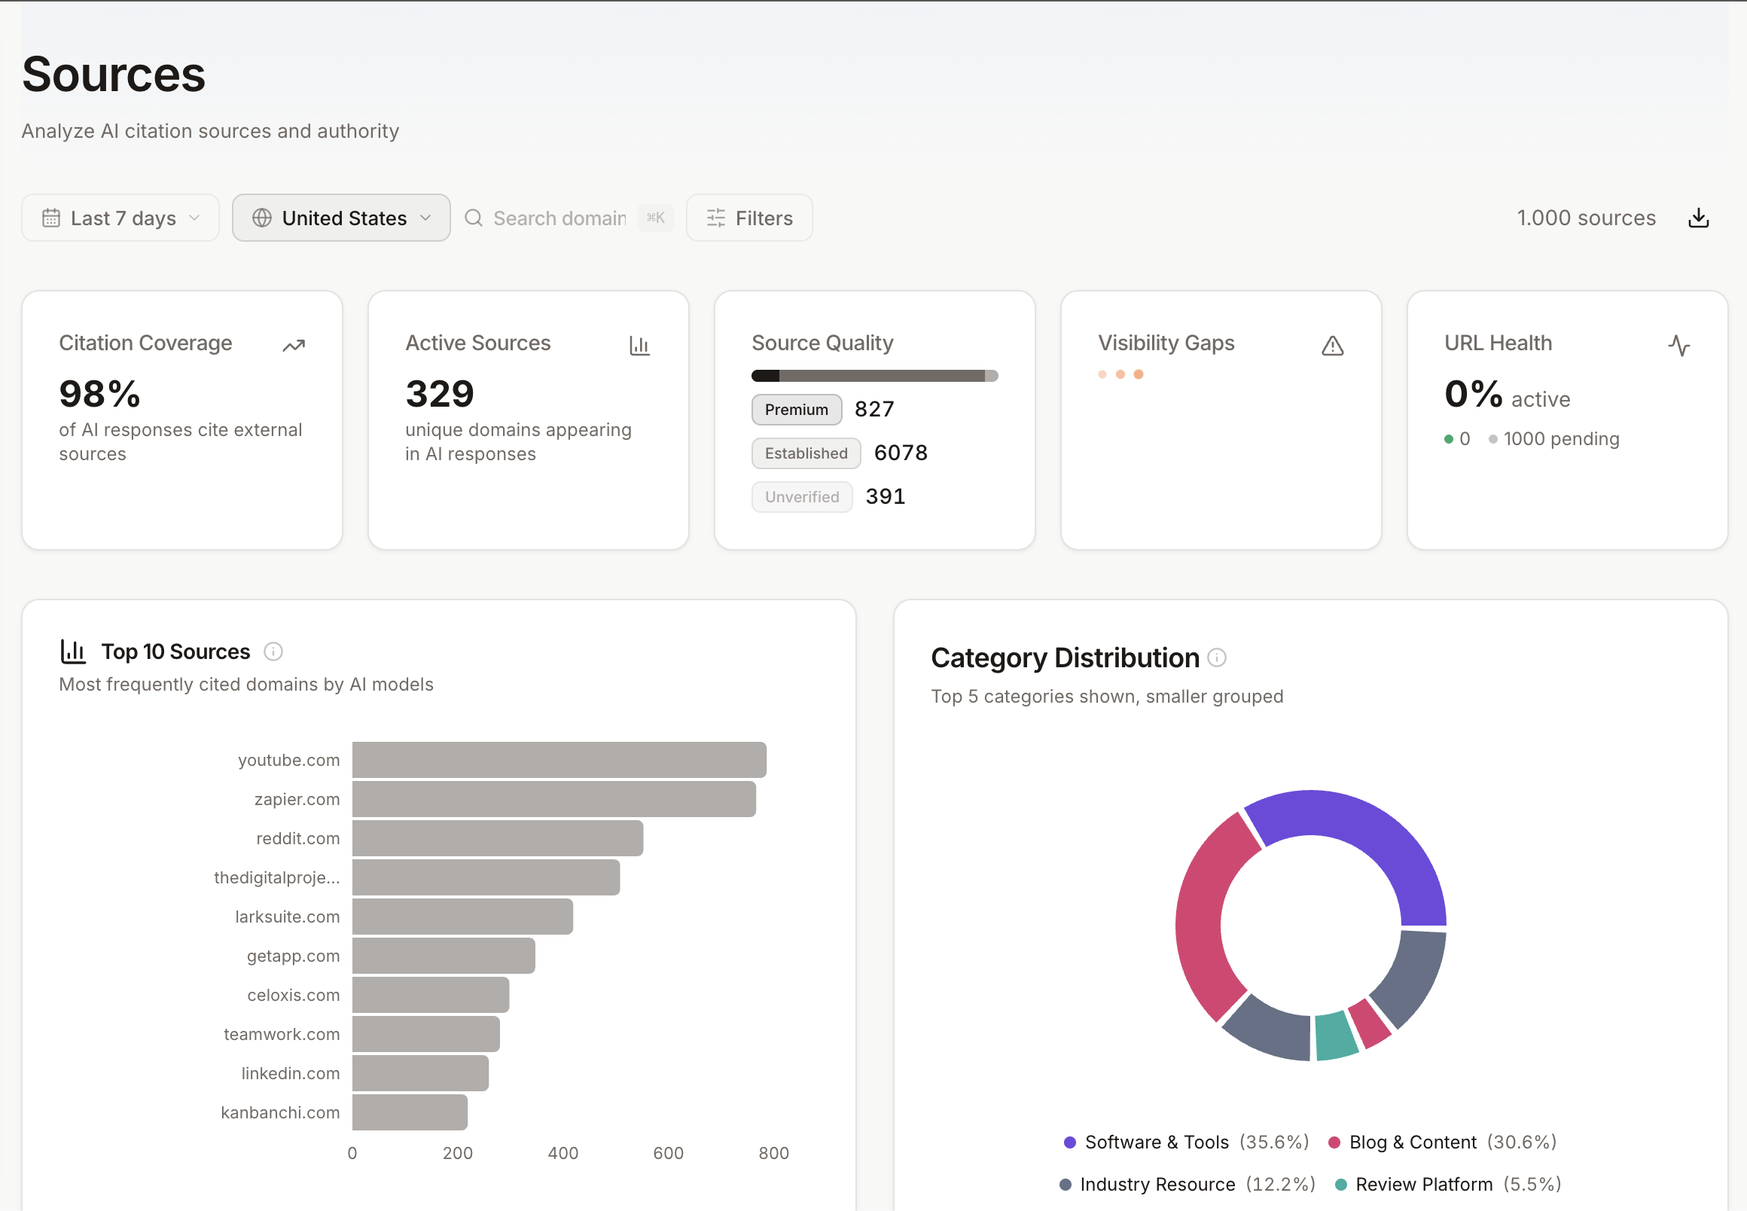Open the United States country dropdown
Screen dimensions: 1747x1211
pyautogui.click(x=341, y=218)
